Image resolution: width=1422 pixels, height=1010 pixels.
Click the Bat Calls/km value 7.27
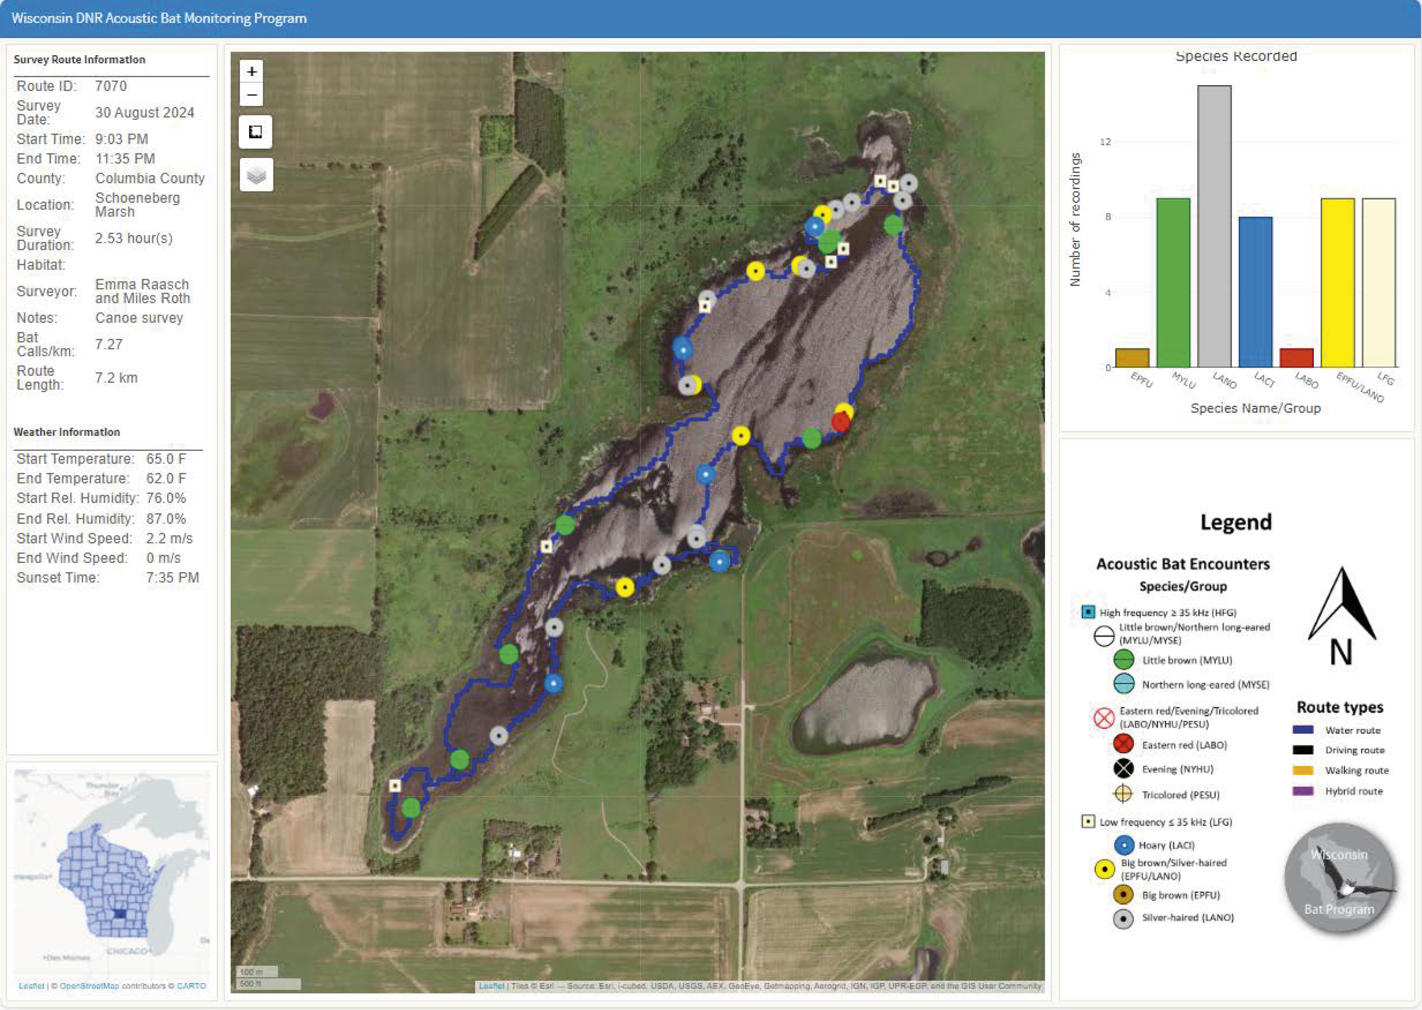(x=108, y=345)
